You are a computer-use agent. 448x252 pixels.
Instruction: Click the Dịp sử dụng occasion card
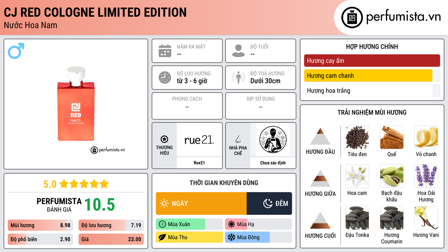pos(261,106)
